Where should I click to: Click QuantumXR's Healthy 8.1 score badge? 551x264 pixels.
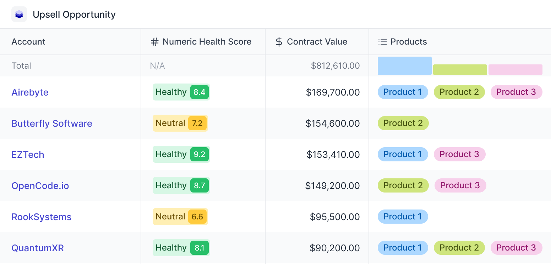(x=181, y=248)
